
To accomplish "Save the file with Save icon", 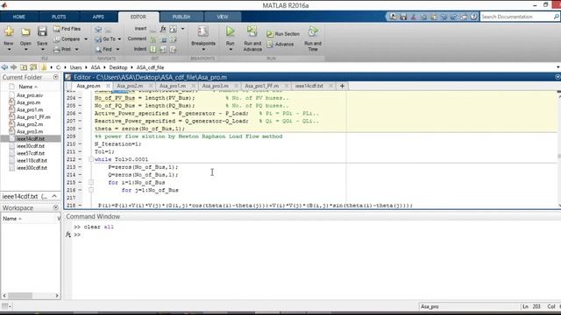I will 42,31.
